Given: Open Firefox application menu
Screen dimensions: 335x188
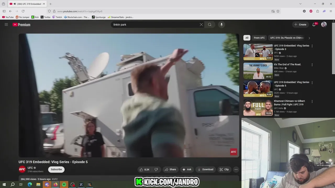Looking at the screenshot, I should [x=331, y=11].
